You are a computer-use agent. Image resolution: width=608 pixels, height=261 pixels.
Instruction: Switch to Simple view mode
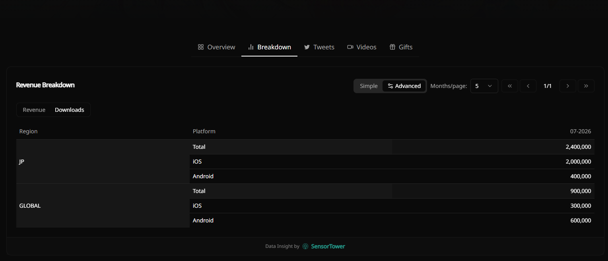tap(369, 86)
